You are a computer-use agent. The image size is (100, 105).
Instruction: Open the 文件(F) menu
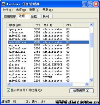point(7,10)
